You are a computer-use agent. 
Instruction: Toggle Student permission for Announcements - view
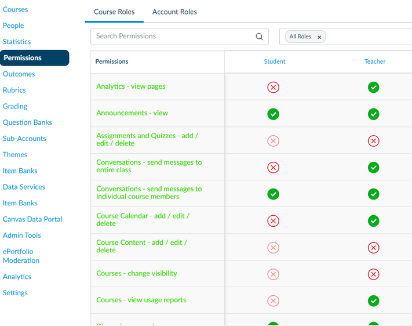(x=273, y=114)
